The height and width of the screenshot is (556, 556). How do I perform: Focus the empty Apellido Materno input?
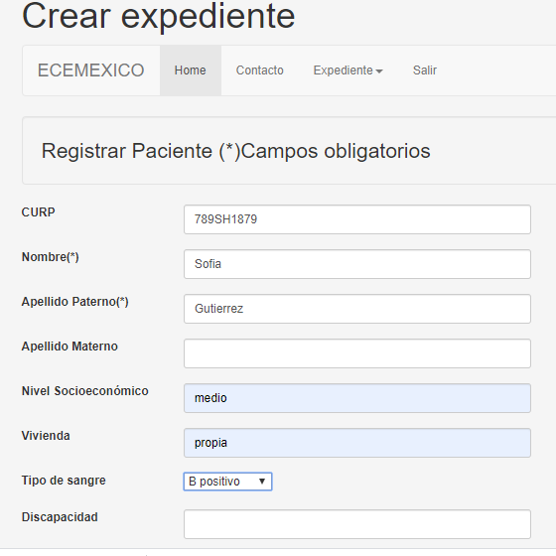coord(357,353)
